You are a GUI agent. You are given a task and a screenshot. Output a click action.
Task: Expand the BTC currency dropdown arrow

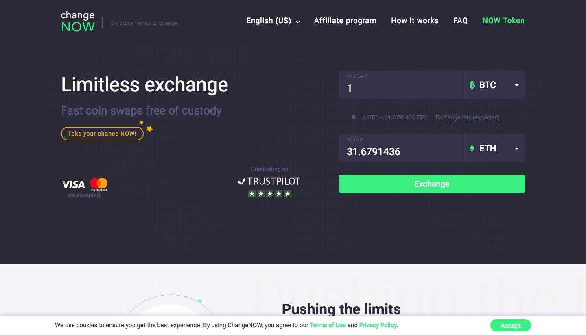point(516,85)
